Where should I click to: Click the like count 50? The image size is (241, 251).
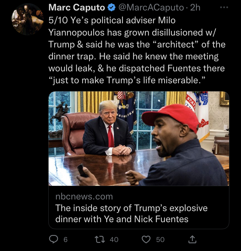pyautogui.click(x=160, y=240)
